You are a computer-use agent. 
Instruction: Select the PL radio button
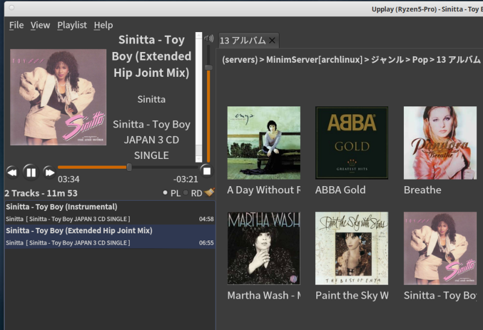click(x=165, y=193)
